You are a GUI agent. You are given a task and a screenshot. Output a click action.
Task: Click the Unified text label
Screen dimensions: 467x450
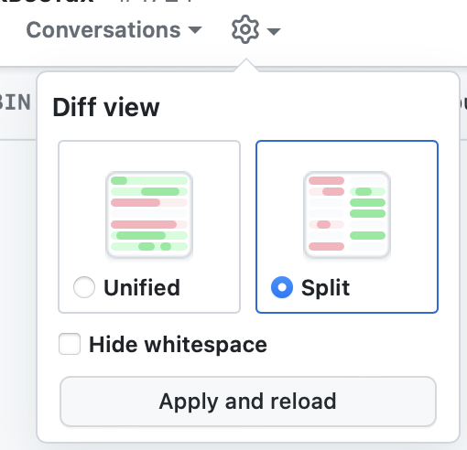[x=142, y=287]
